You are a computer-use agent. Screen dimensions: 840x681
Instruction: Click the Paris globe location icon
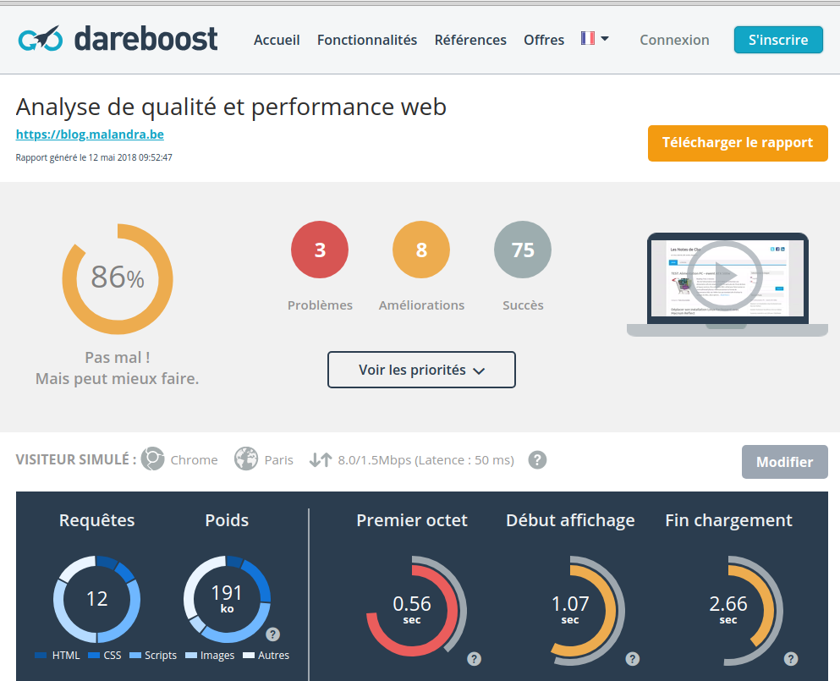(246, 459)
